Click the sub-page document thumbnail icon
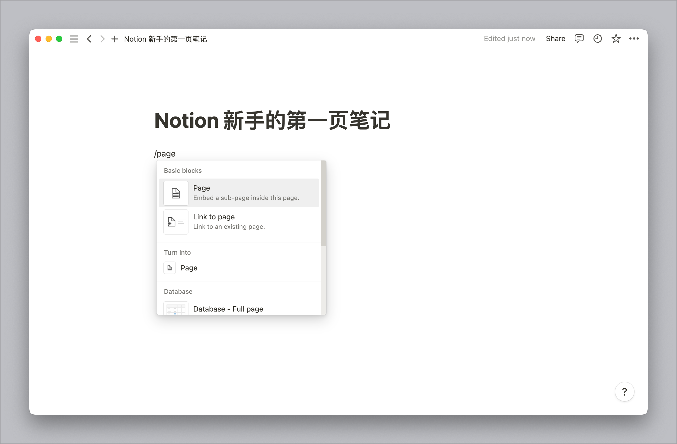The width and height of the screenshot is (677, 444). pos(176,193)
